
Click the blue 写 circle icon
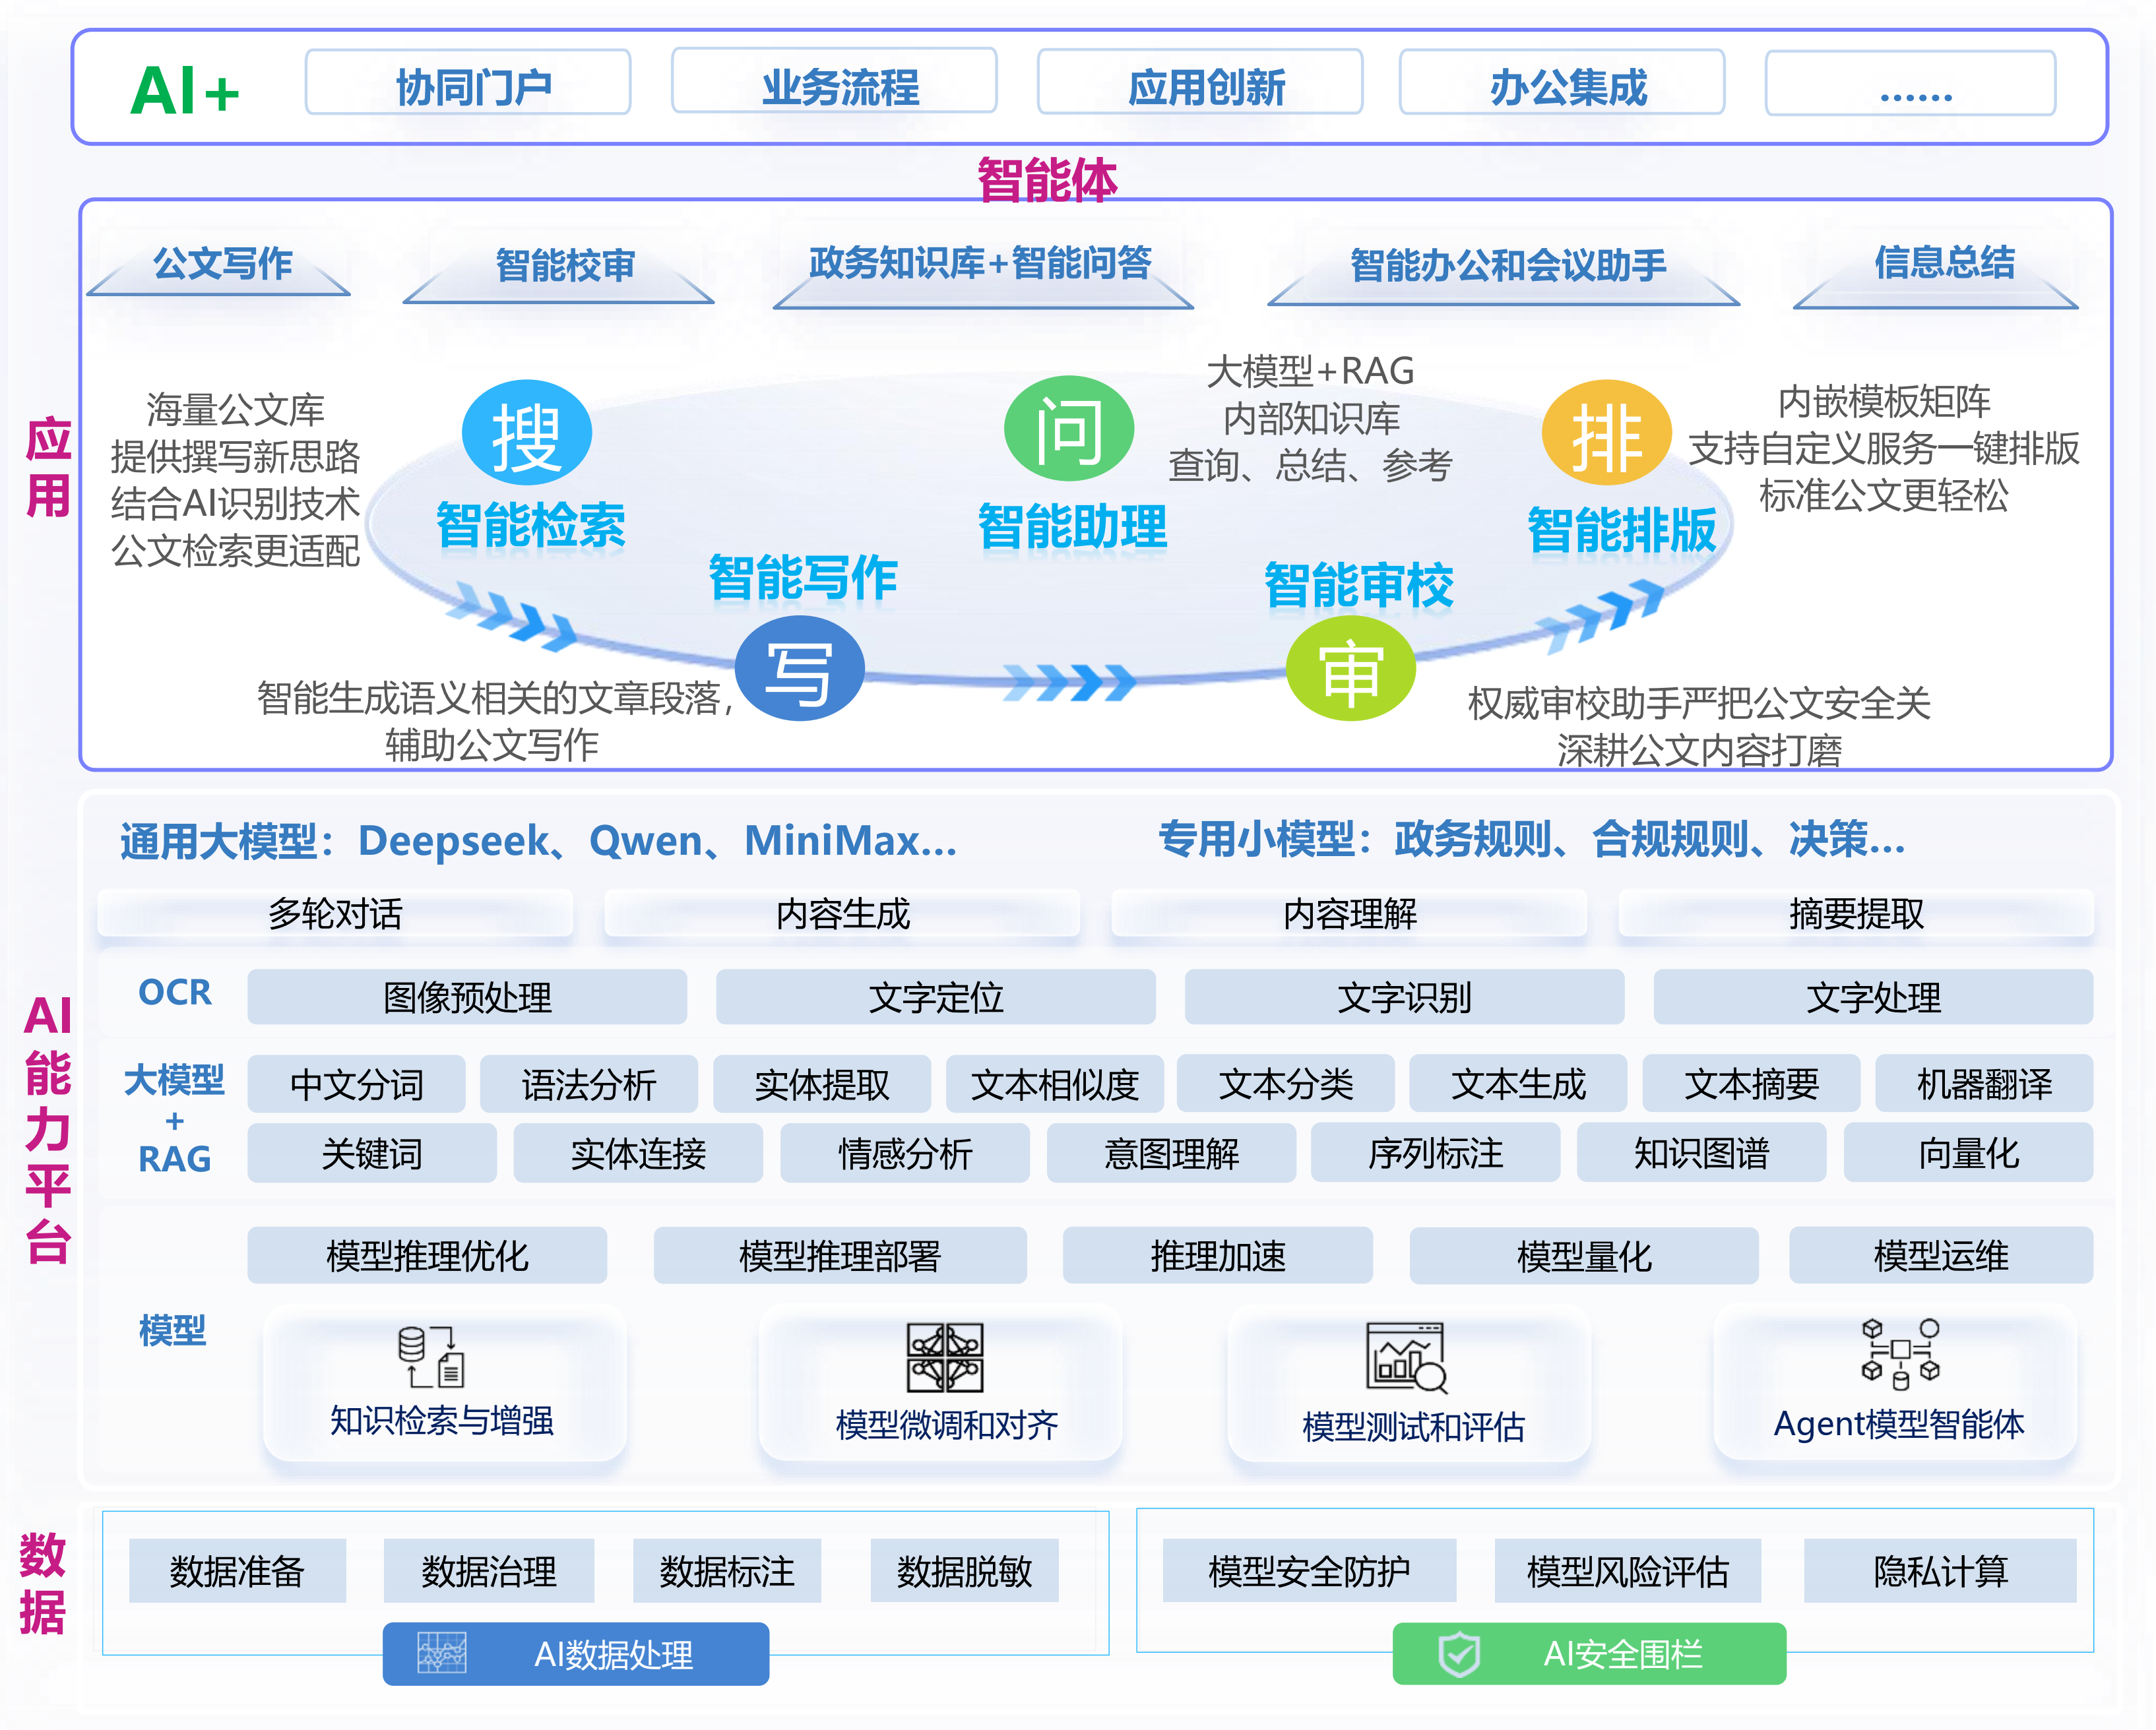click(799, 669)
